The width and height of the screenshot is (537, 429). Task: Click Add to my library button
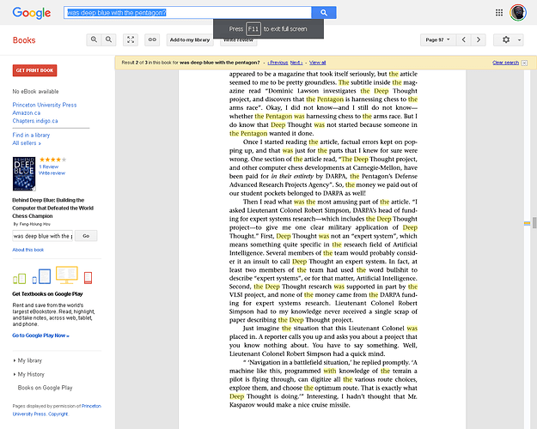tap(190, 39)
